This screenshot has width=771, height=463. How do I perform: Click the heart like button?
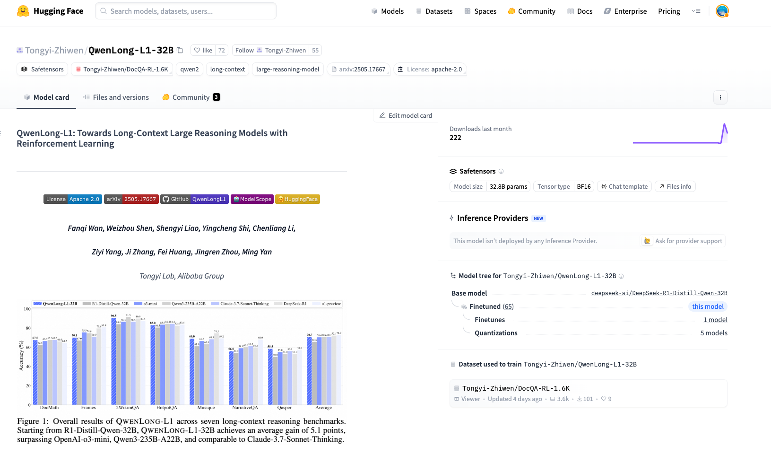tap(203, 50)
